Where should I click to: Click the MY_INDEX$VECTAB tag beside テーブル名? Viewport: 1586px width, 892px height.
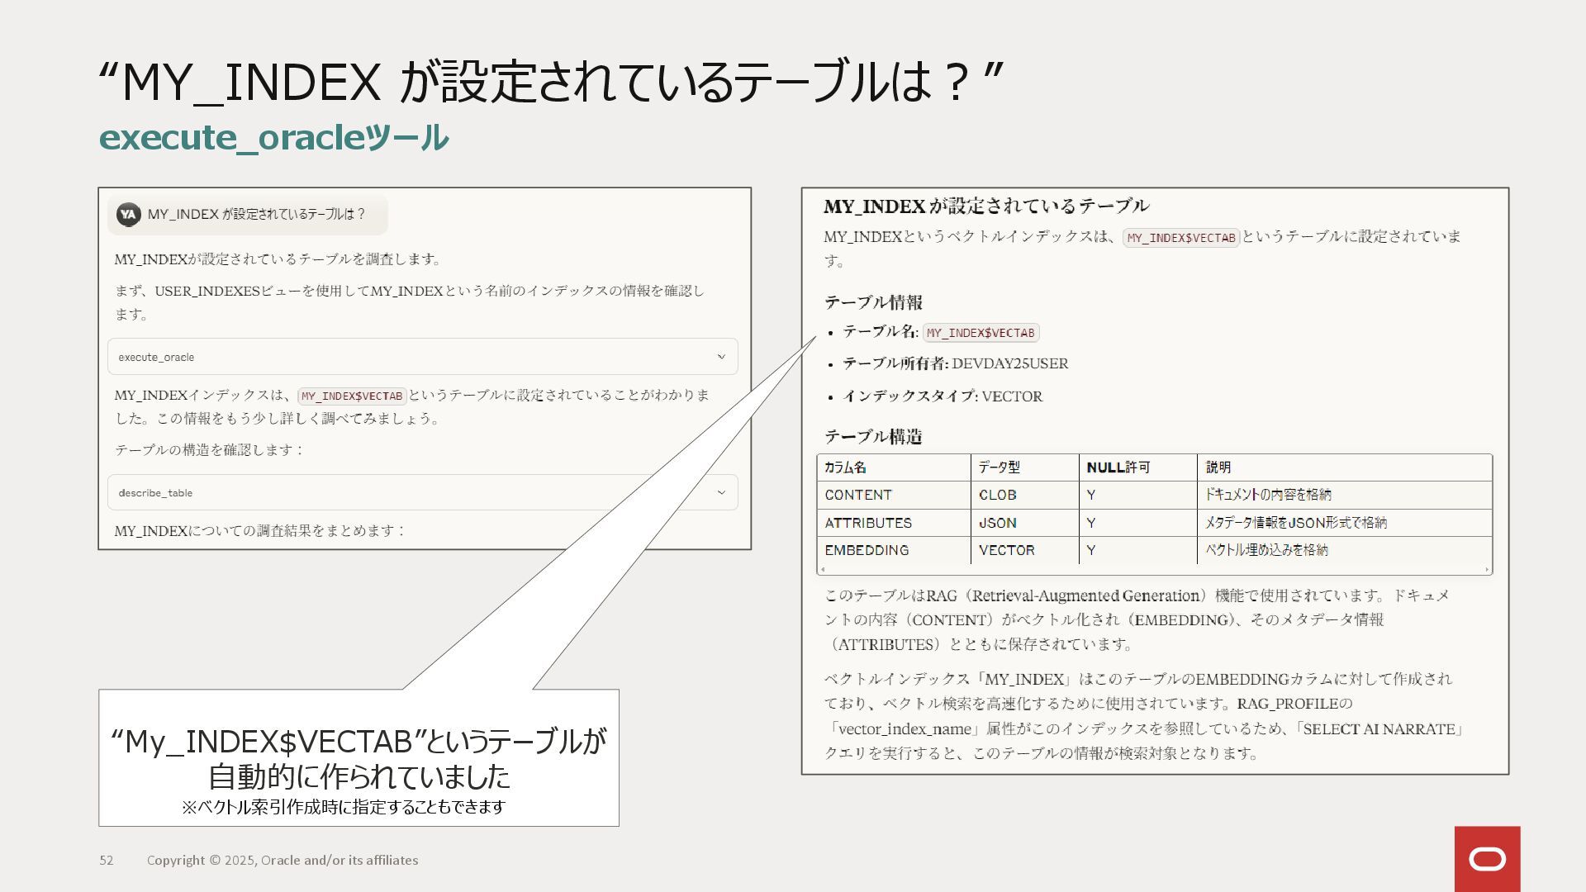click(x=981, y=333)
